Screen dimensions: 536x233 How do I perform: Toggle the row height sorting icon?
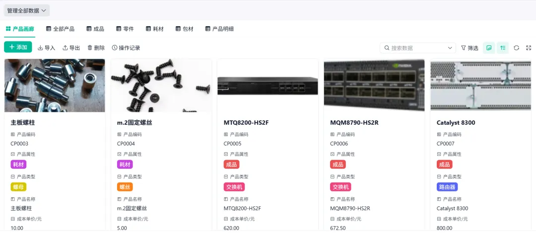pos(503,48)
